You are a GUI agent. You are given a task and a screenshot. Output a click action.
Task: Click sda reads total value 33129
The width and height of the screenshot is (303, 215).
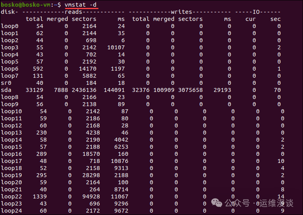34,90
